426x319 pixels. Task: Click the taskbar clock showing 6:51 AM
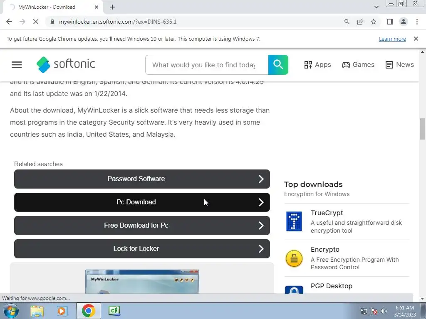click(405, 311)
